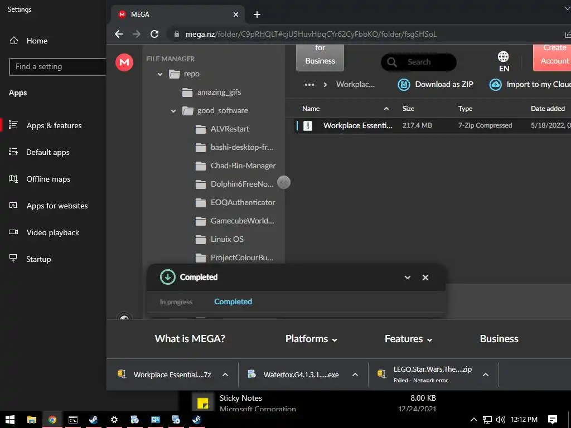Screen dimensions: 571x428
Task: Sort file list by Size column
Action: tap(408, 109)
